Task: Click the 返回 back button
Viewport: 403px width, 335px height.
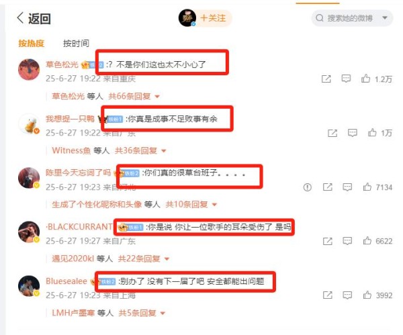Action: pos(34,18)
